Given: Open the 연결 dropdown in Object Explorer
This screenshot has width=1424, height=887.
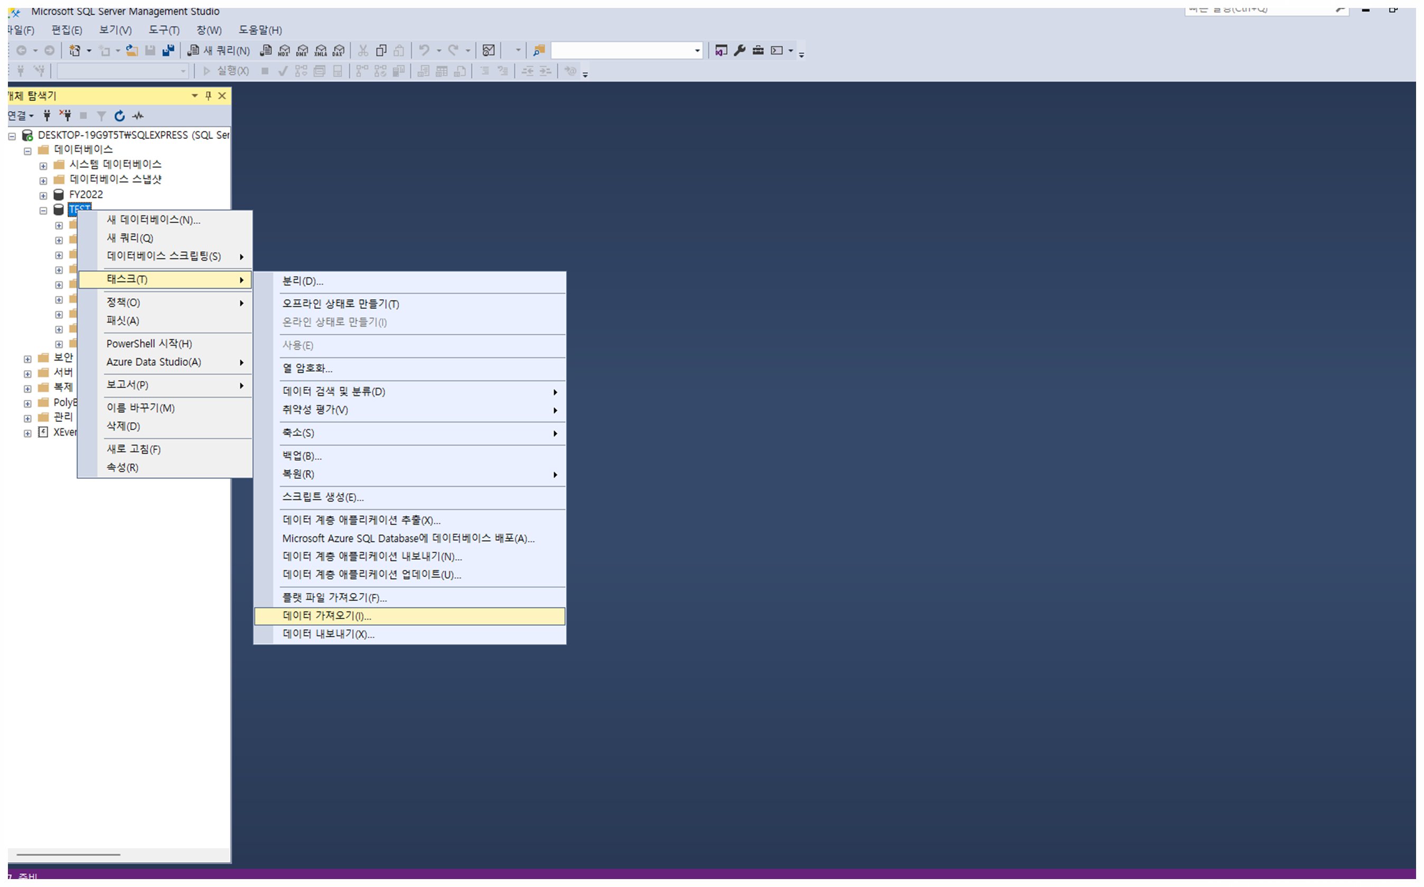Looking at the screenshot, I should coord(21,116).
